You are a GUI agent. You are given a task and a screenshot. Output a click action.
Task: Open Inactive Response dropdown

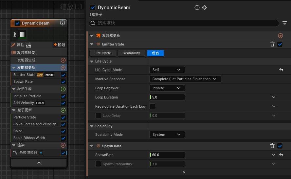coord(185,79)
